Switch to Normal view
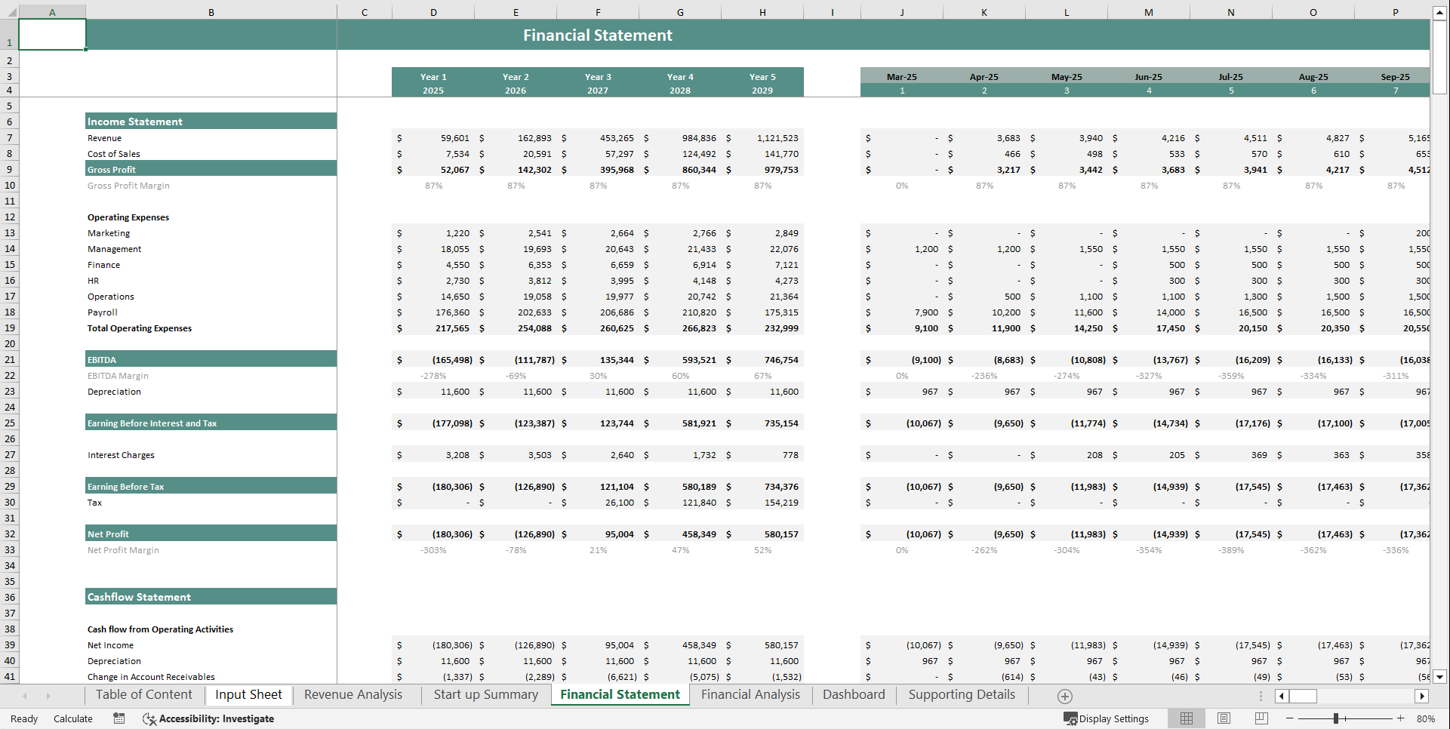This screenshot has height=729, width=1450. coord(1187,718)
